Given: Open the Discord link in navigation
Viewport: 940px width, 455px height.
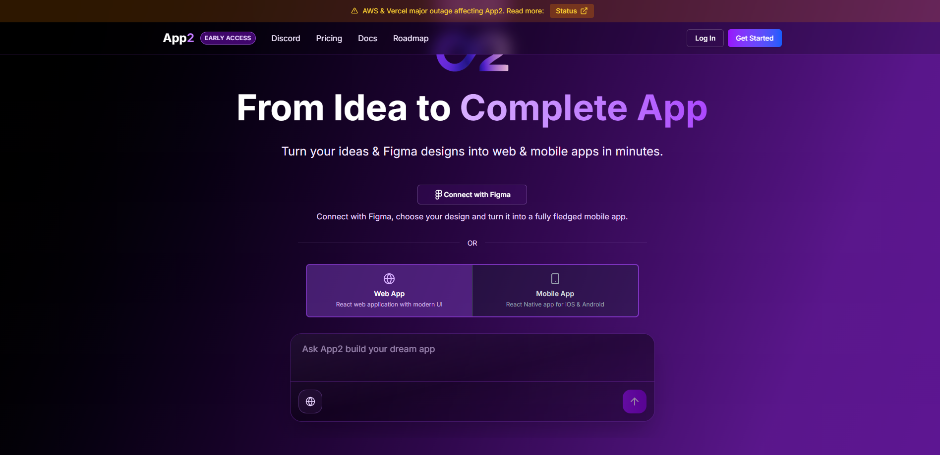Looking at the screenshot, I should click(x=286, y=38).
